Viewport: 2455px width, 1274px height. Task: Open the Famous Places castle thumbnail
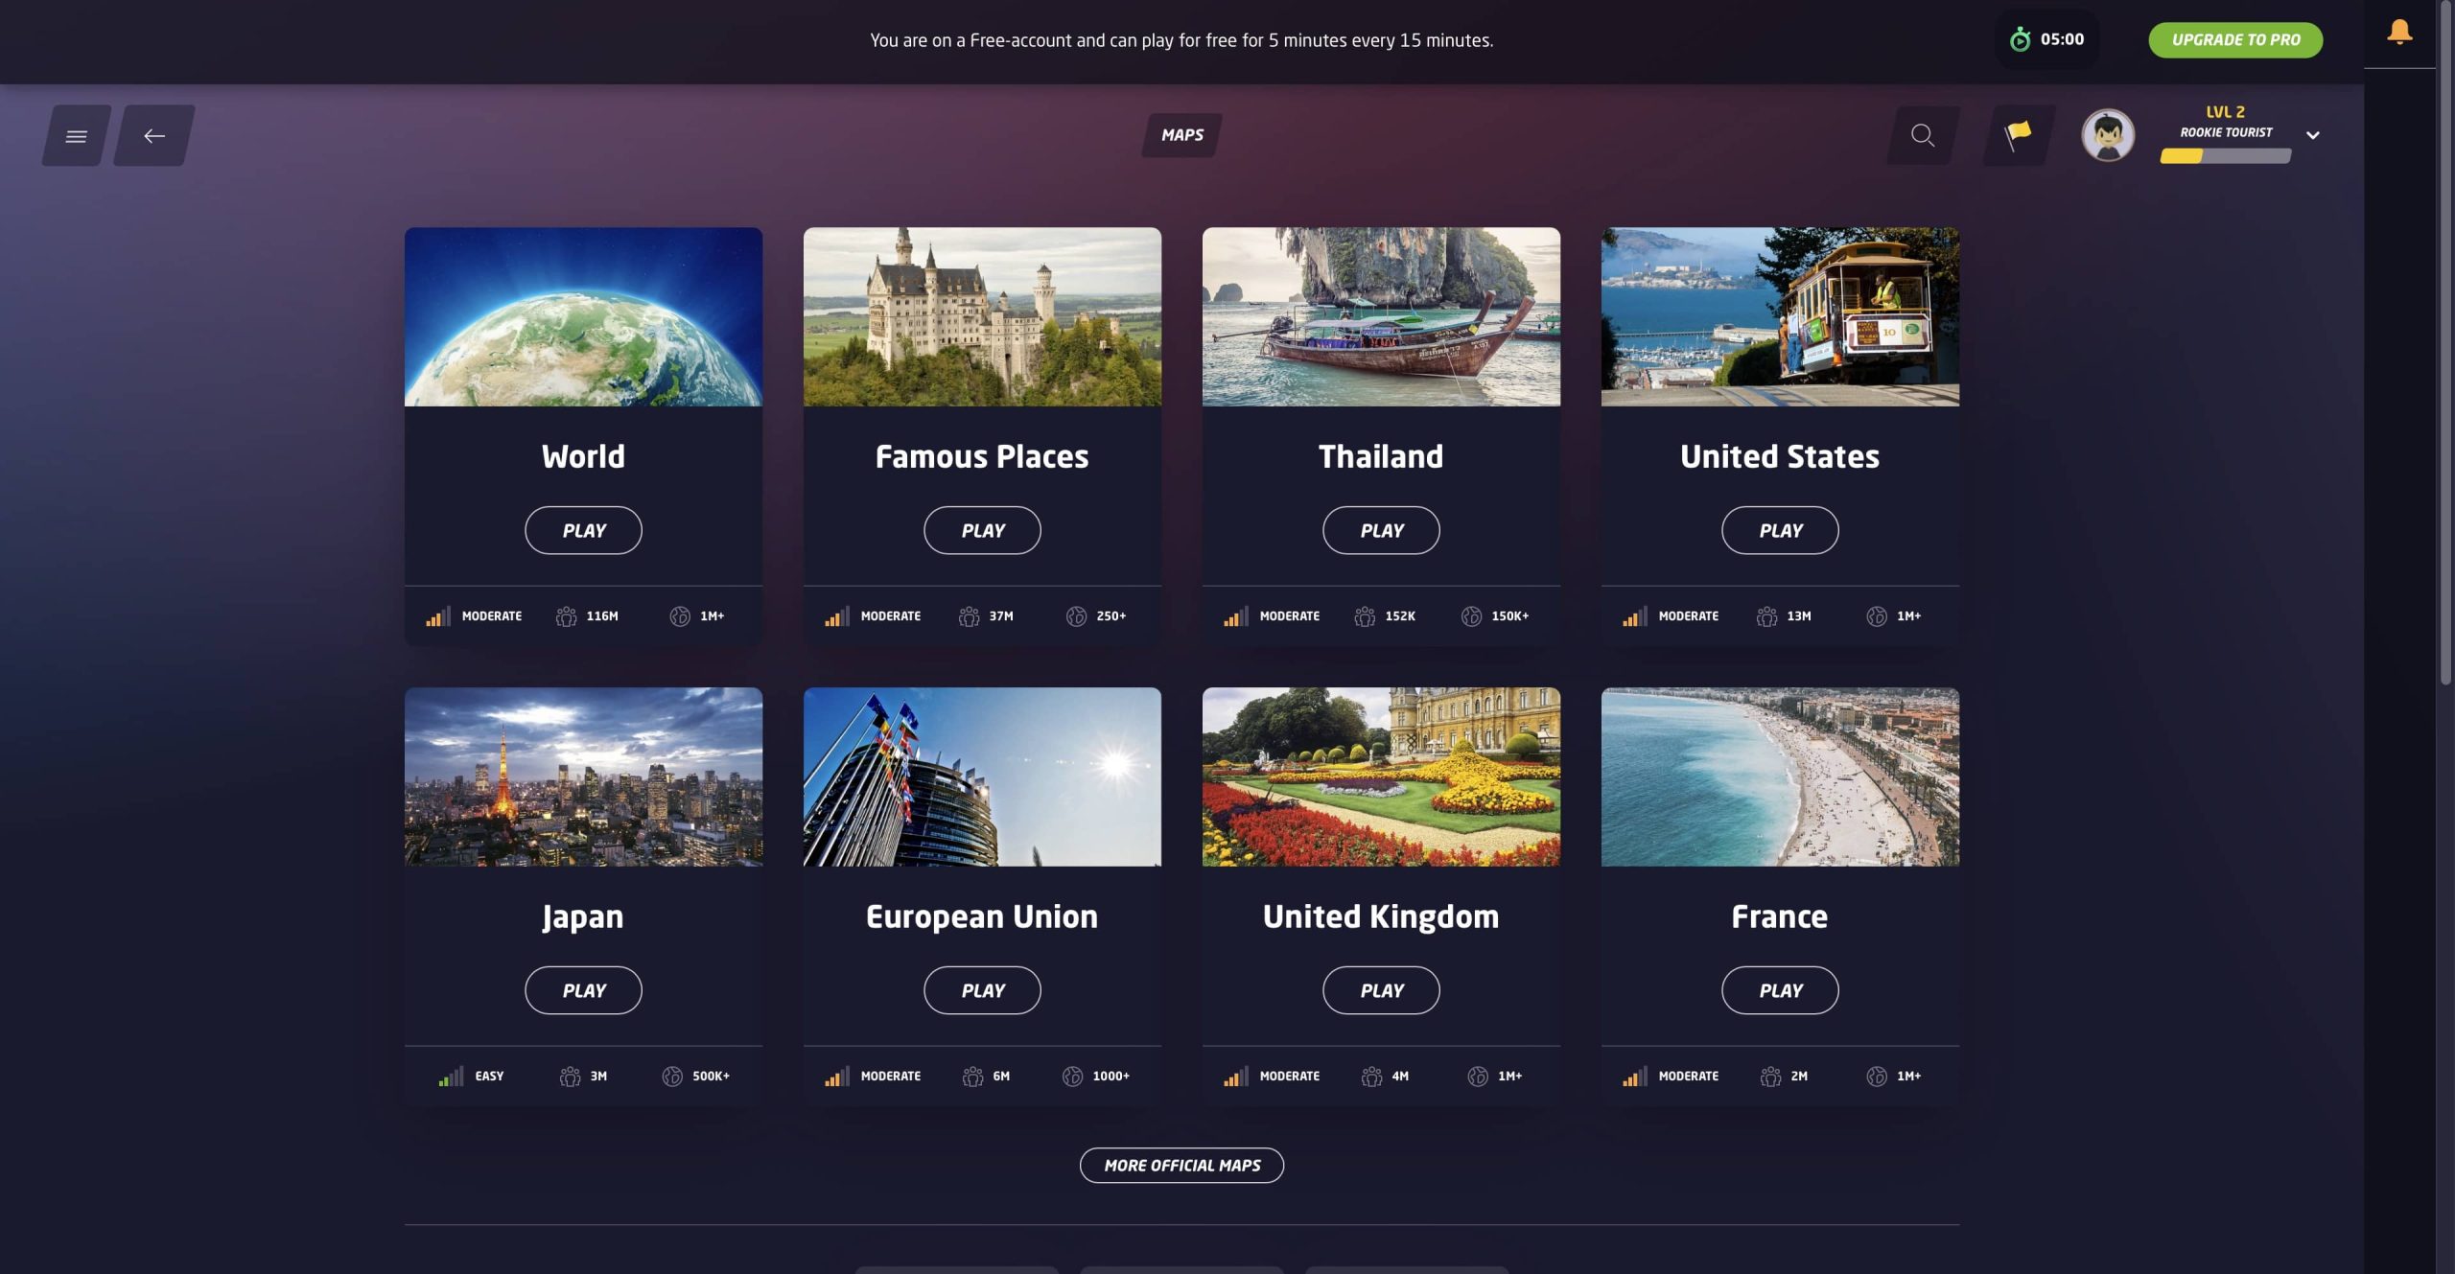click(982, 316)
